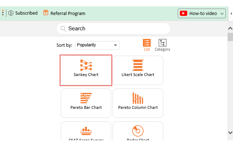This screenshot has width=233, height=151.
Task: Click the Subscribed dollar icon
Action: coord(11,13)
